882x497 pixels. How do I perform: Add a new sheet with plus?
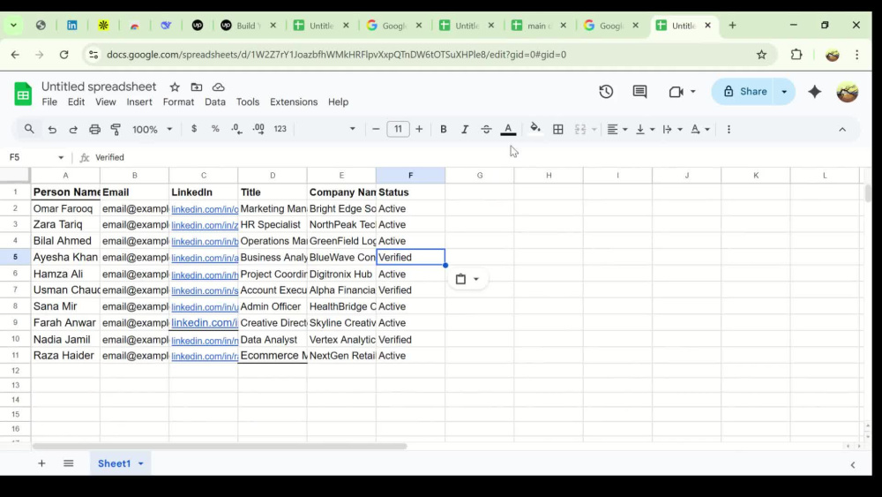(41, 463)
